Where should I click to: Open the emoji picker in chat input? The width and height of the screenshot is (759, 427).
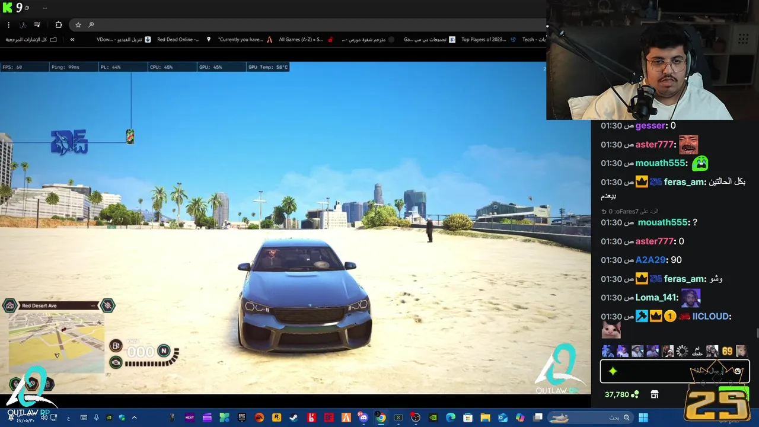[738, 371]
